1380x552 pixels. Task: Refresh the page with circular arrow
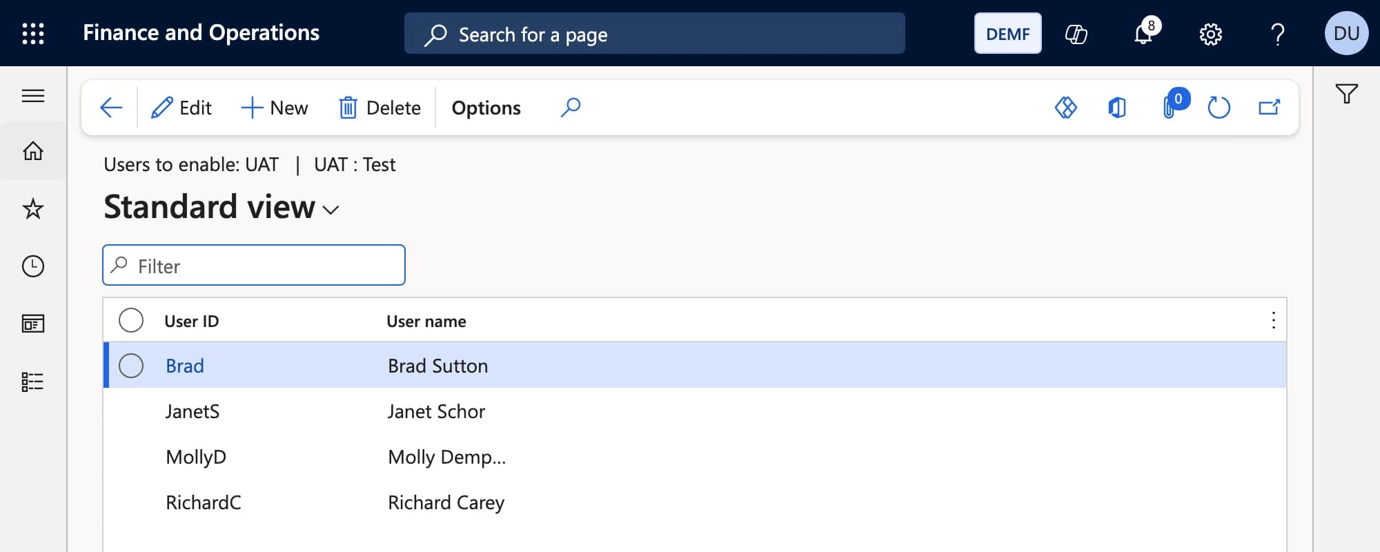pos(1219,108)
